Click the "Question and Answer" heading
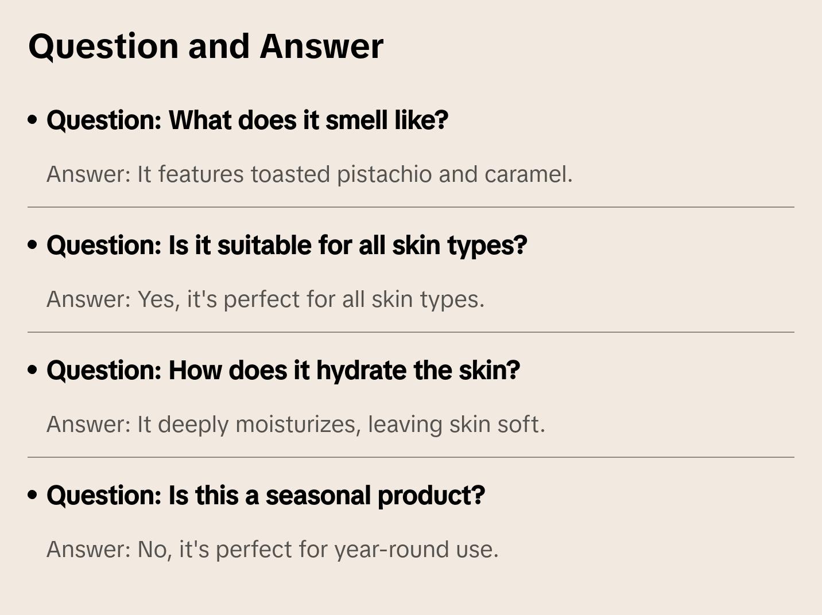Viewport: 822px width, 615px height. pos(205,46)
